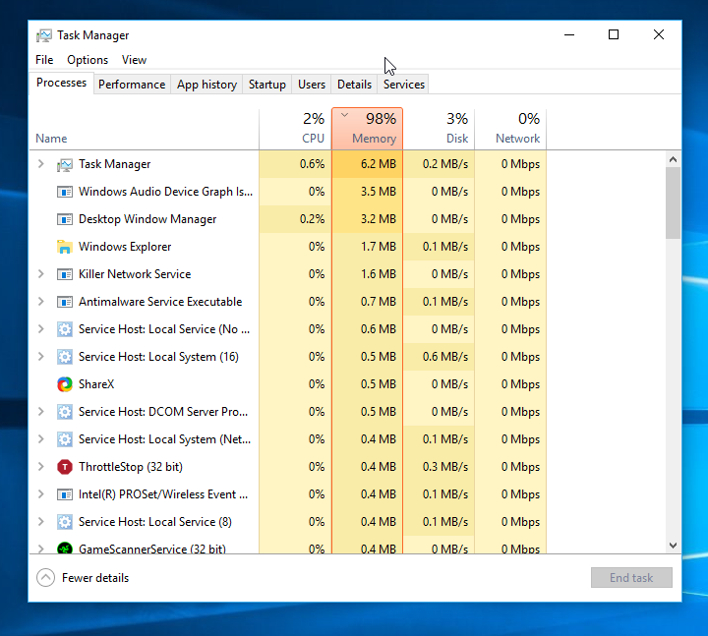Click the Desktop Window Manager icon
Screen dimensions: 708x636
(x=65, y=220)
